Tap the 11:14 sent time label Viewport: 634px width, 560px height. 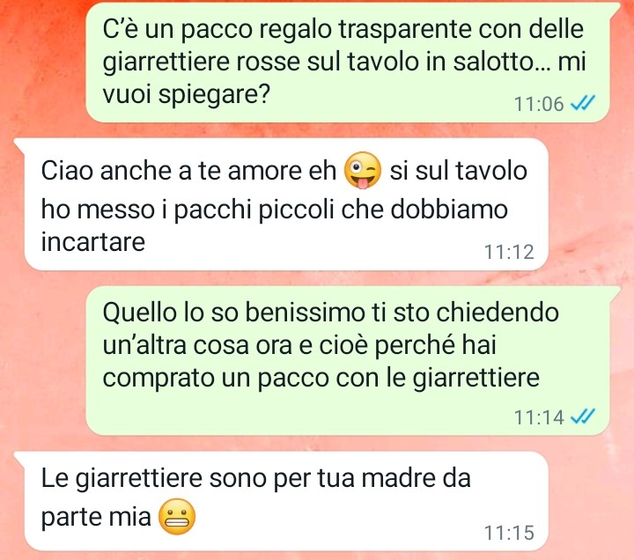click(539, 416)
